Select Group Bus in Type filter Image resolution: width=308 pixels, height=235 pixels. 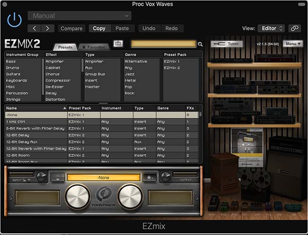click(x=95, y=74)
